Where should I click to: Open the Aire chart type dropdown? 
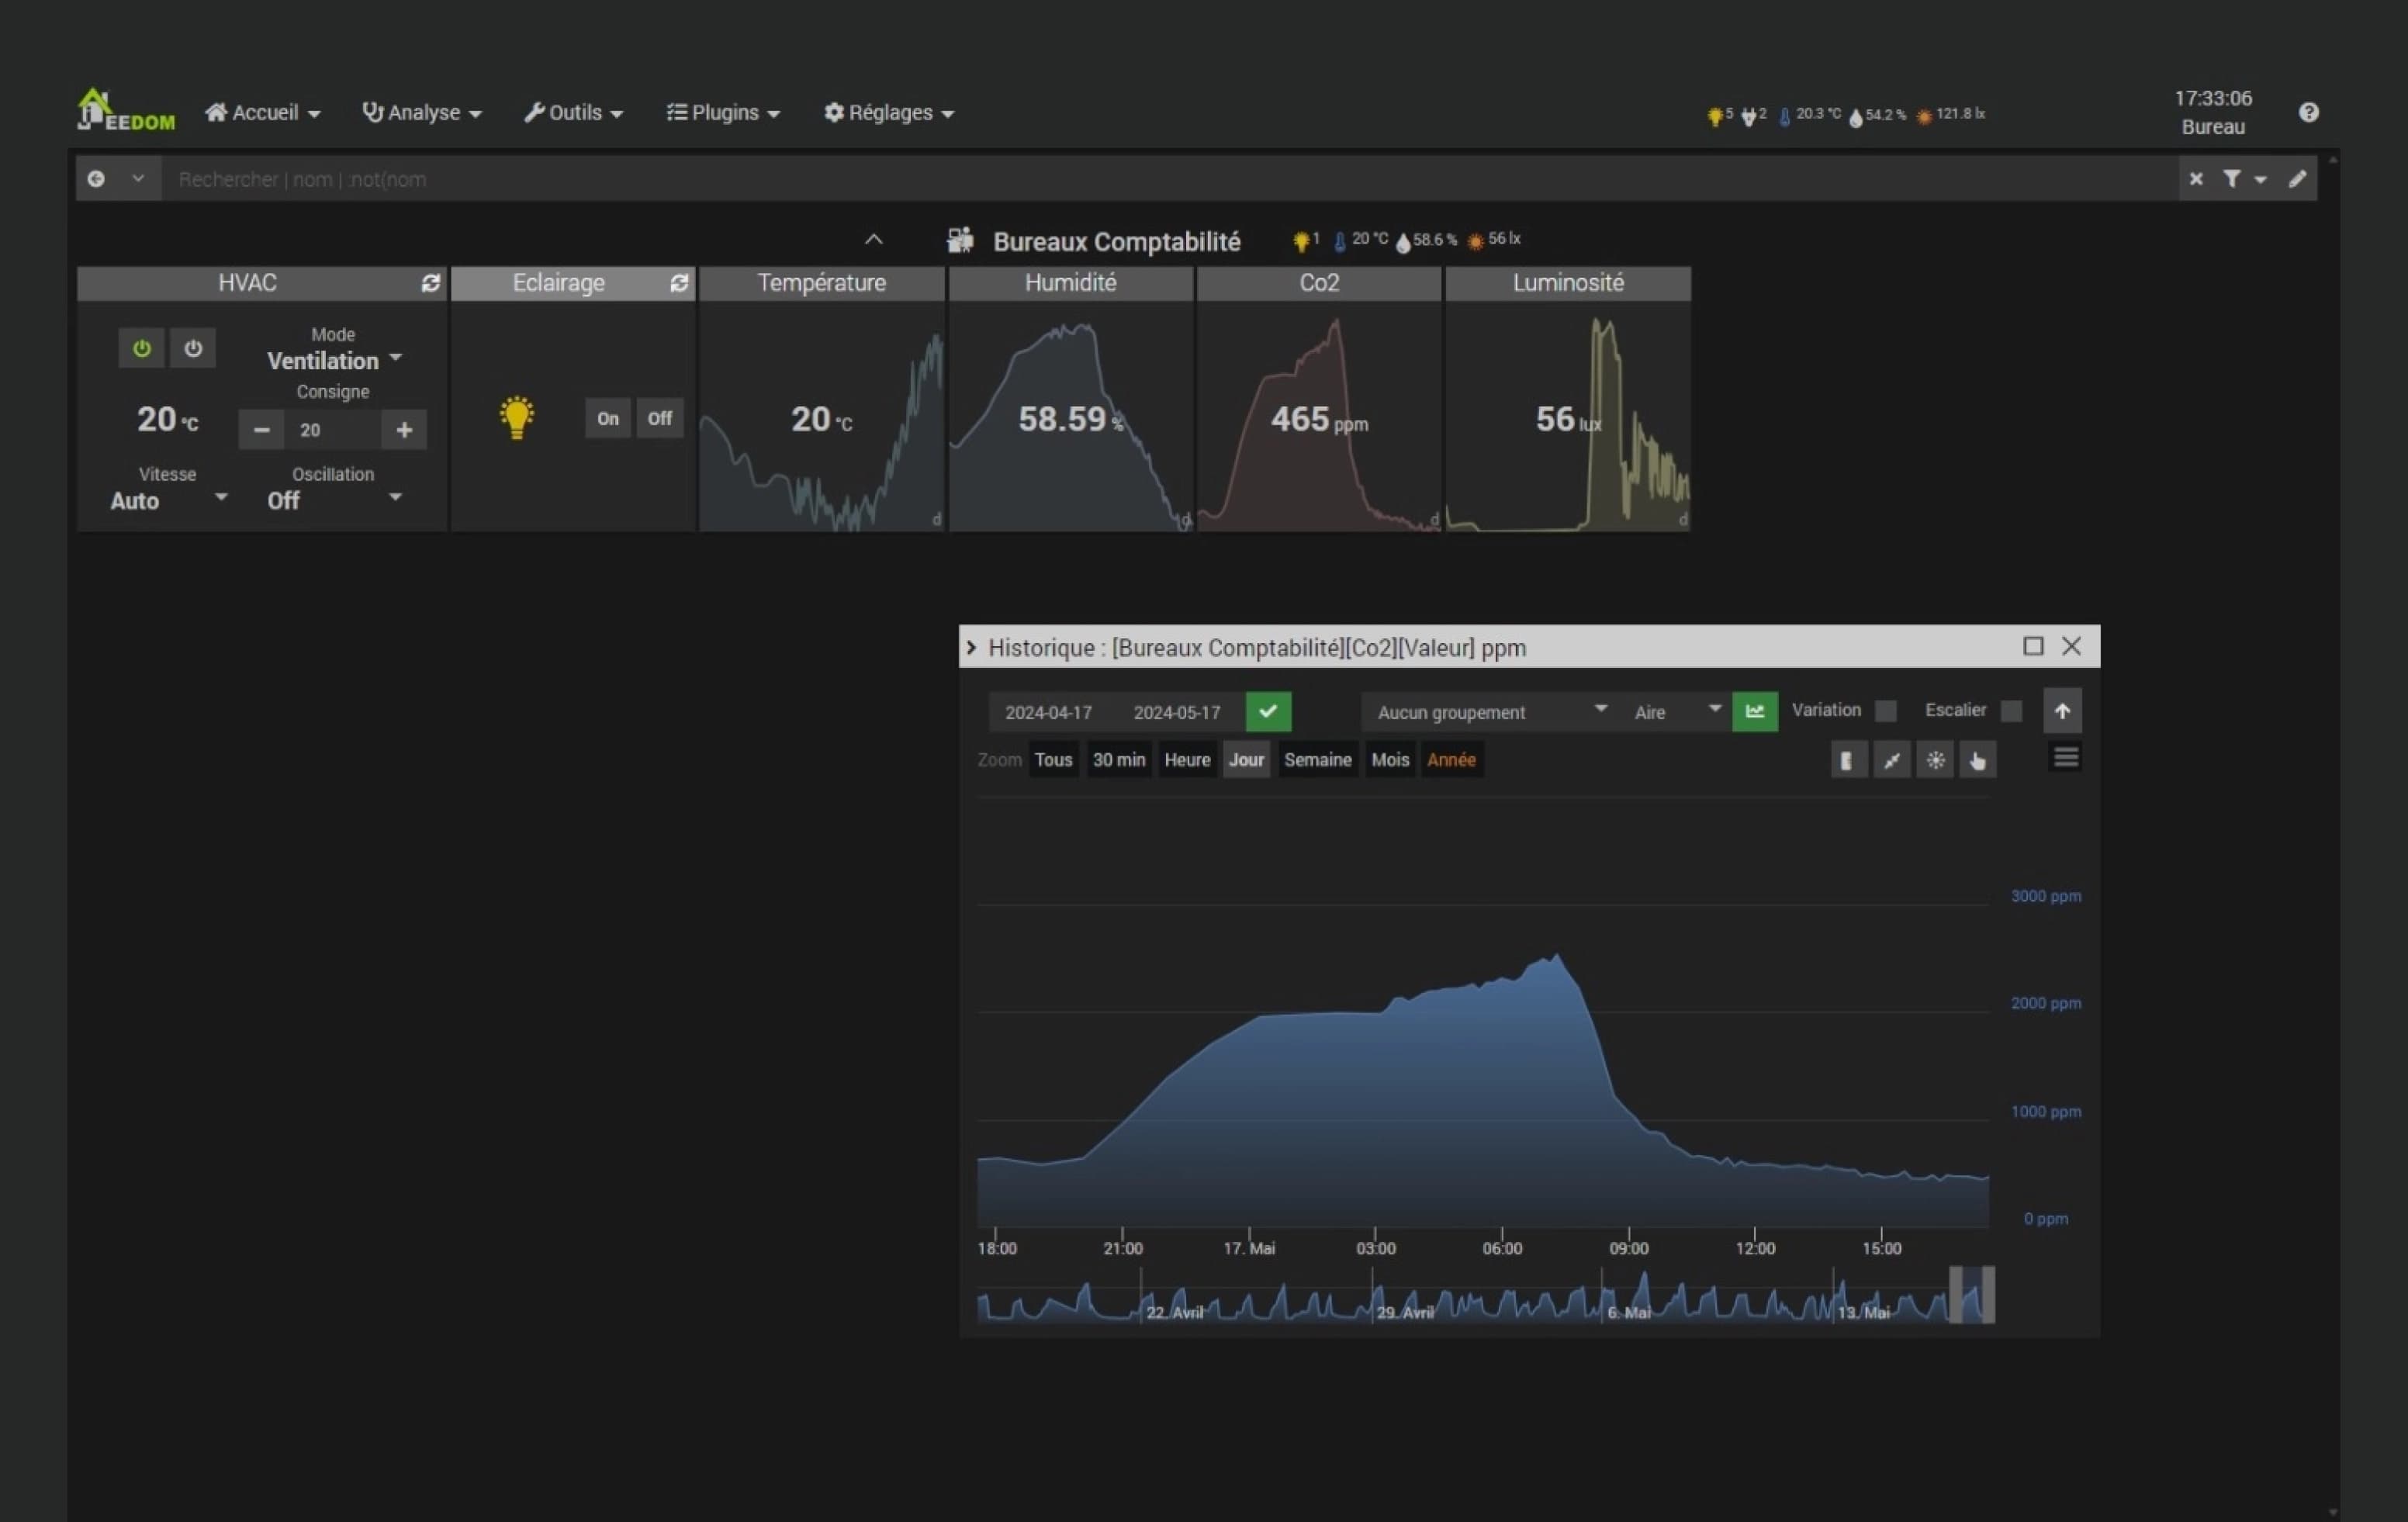click(x=1676, y=711)
